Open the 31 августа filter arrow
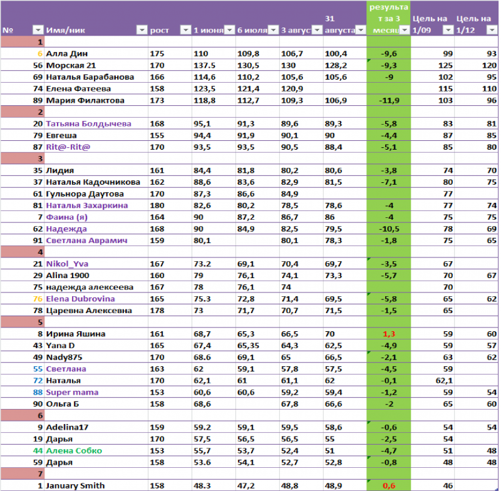501x491 pixels. 360,30
